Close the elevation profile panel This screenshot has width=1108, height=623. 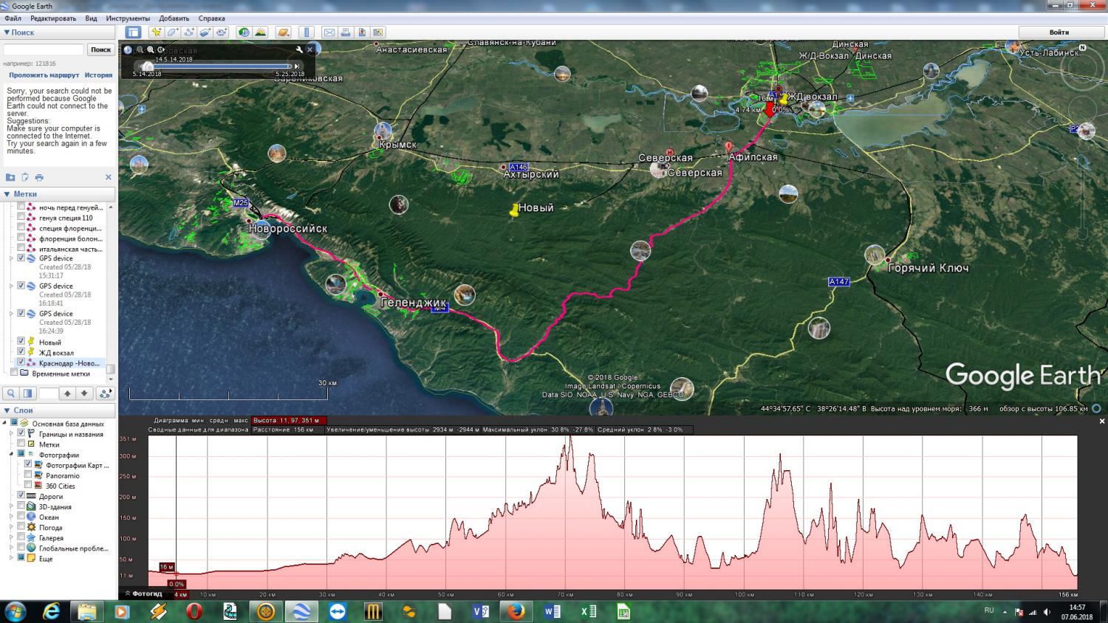(x=1101, y=421)
